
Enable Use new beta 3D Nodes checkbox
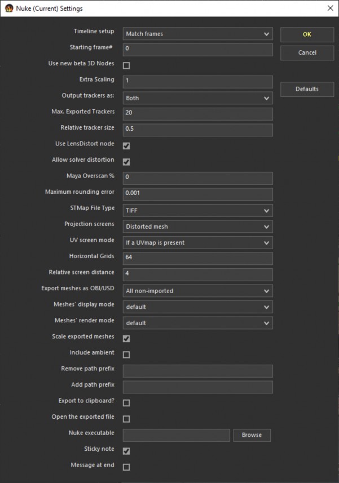[126, 66]
